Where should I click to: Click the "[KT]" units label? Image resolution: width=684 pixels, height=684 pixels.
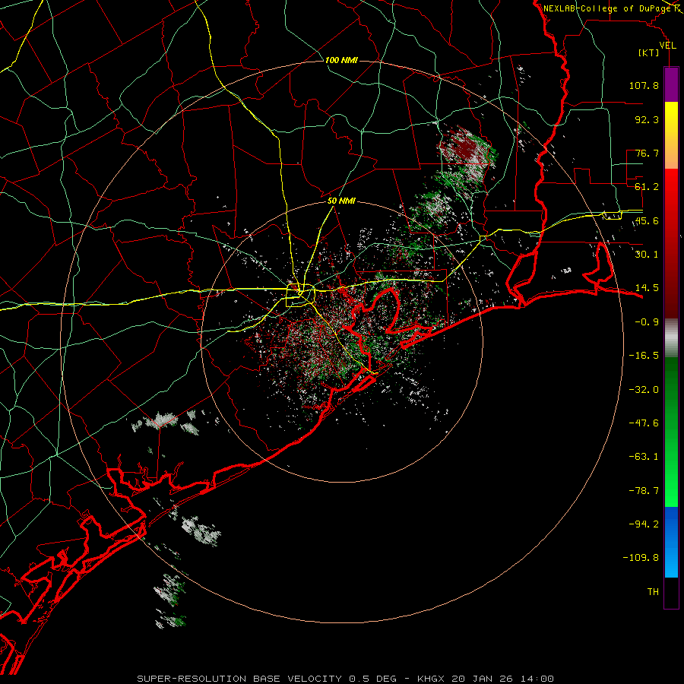pos(649,52)
